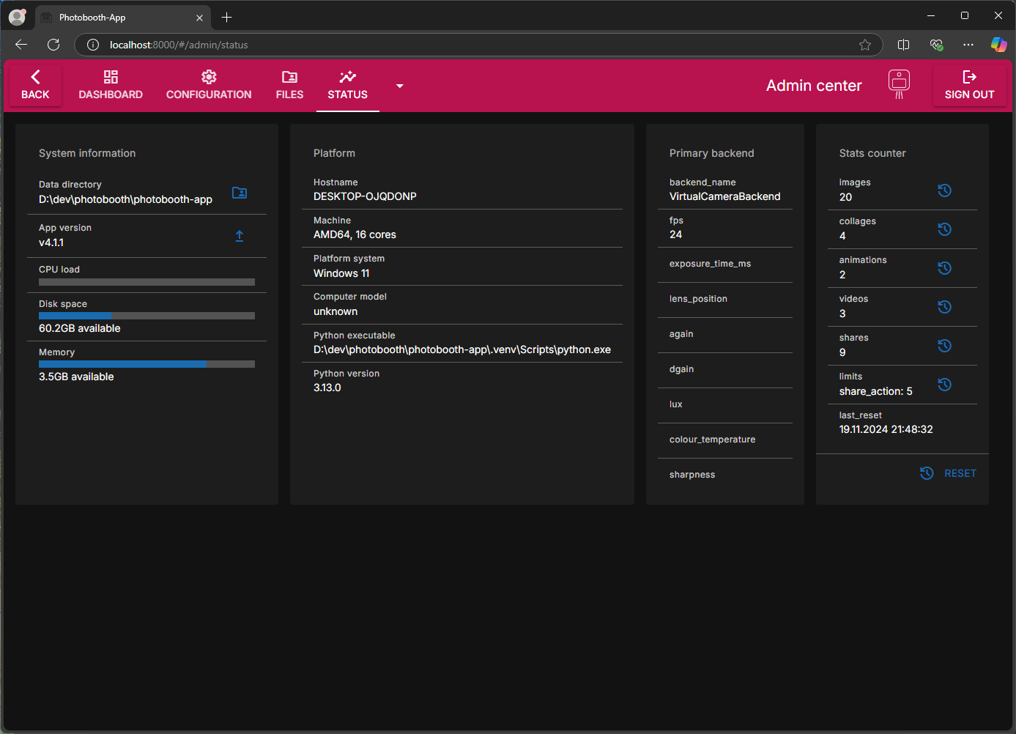Click the app version update arrow icon

point(240,236)
